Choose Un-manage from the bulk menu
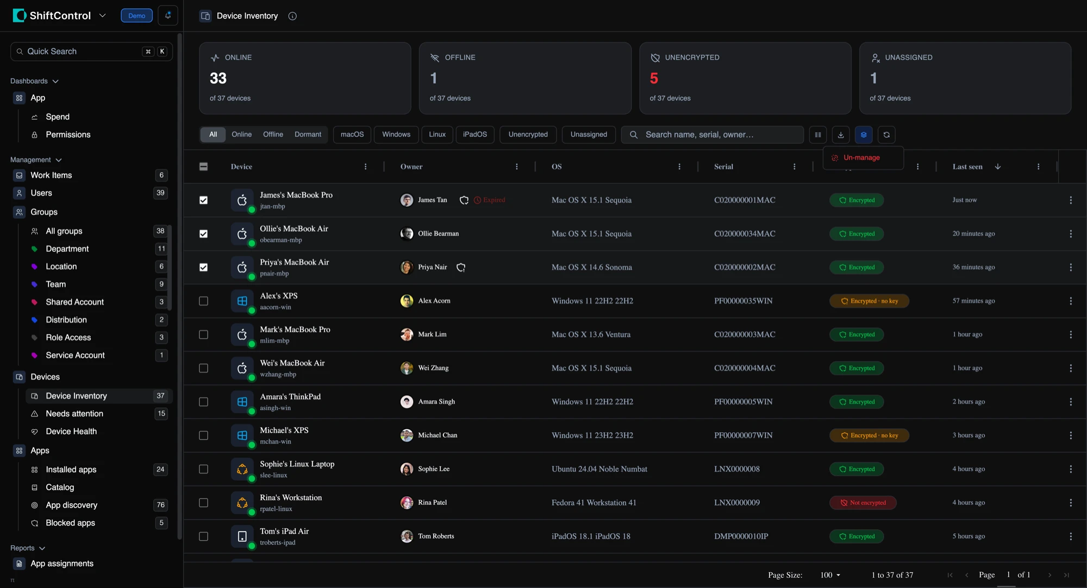1087x588 pixels. coord(863,158)
